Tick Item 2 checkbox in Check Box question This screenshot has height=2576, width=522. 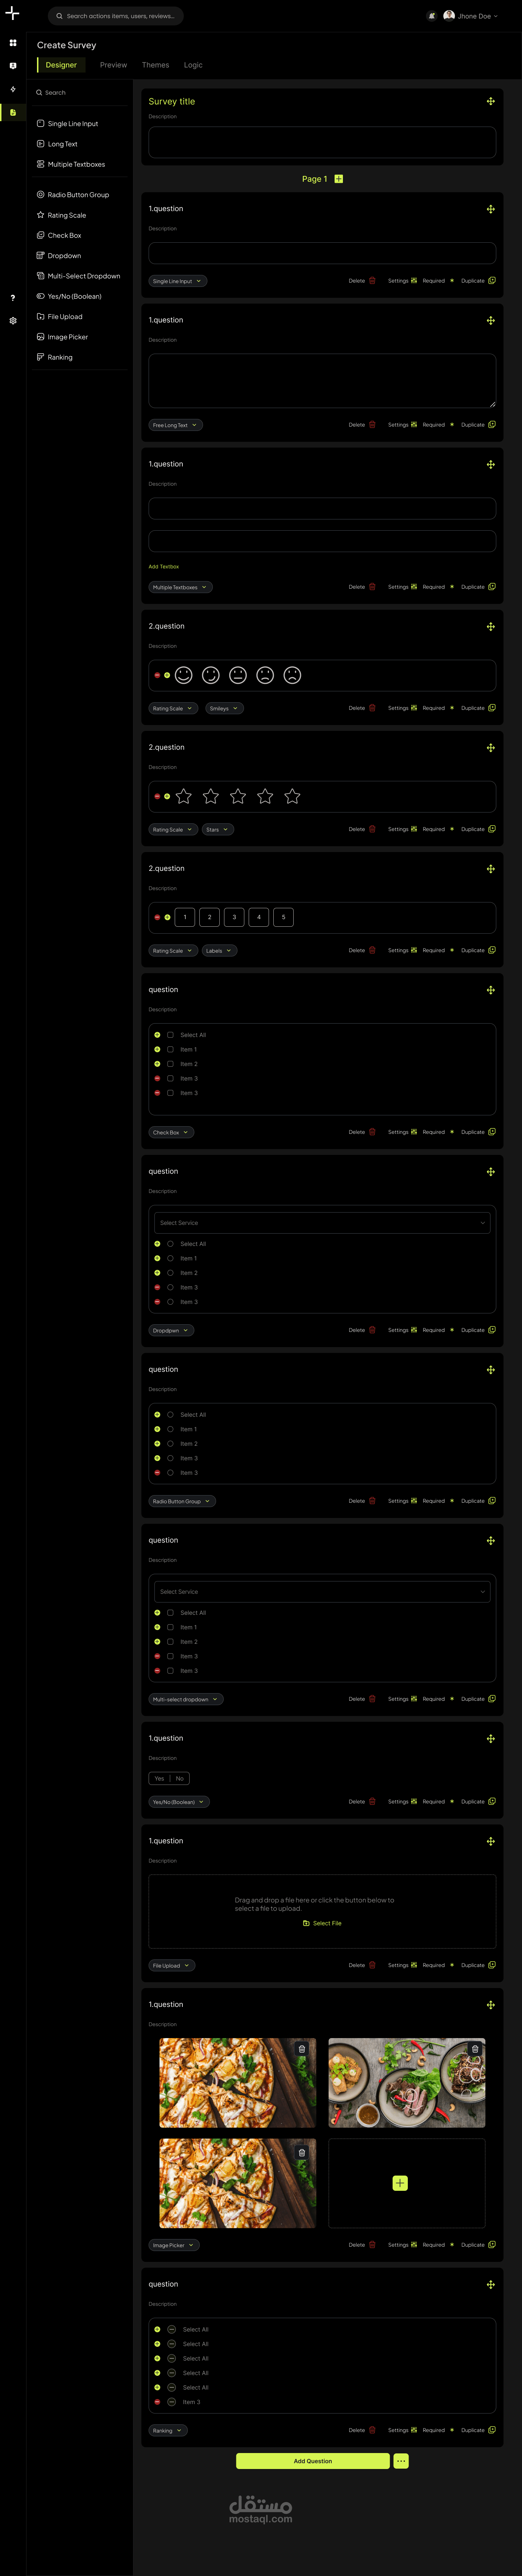(x=170, y=1064)
